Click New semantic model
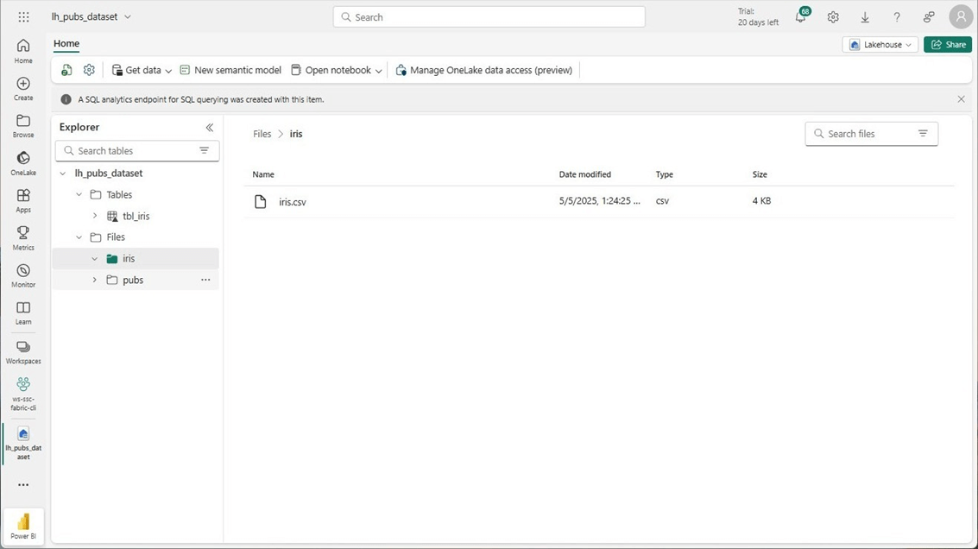This screenshot has width=978, height=549. tap(230, 70)
